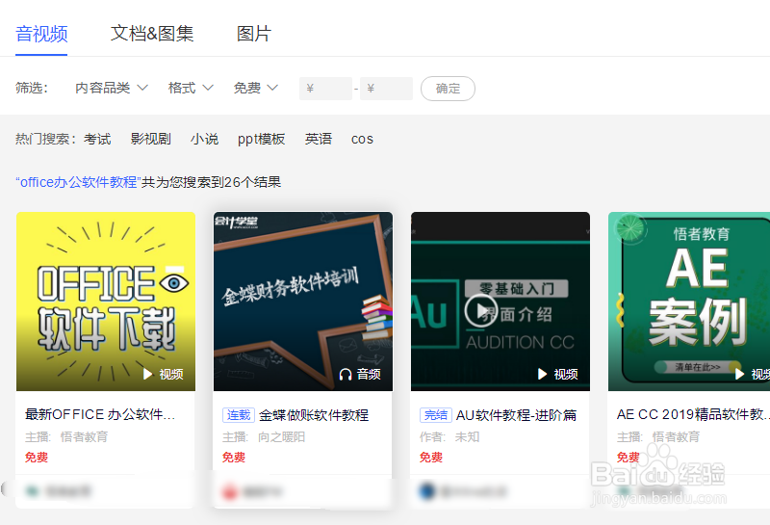Search hot keyword ppt模板
The image size is (770, 525).
coord(261,139)
